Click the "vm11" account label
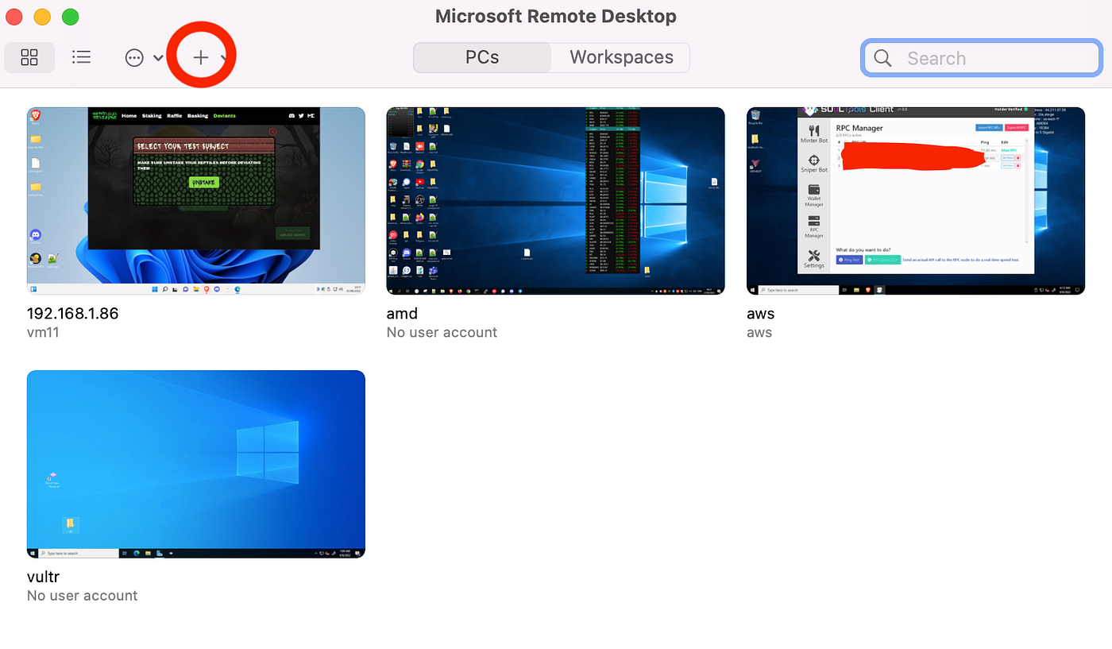Viewport: 1112px width, 649px height. (x=43, y=333)
